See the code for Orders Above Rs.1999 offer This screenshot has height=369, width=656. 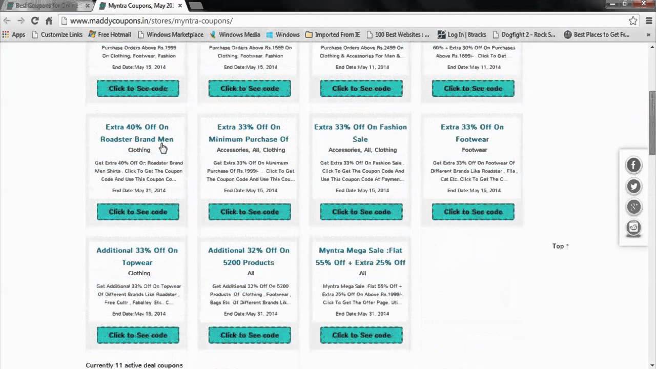138,88
